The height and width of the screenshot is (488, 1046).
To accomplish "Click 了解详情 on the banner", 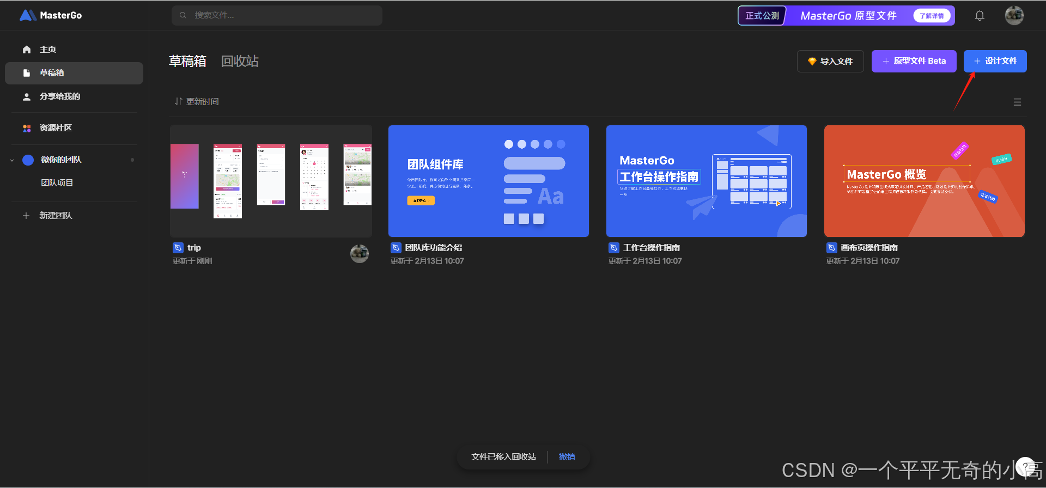I will [x=932, y=16].
